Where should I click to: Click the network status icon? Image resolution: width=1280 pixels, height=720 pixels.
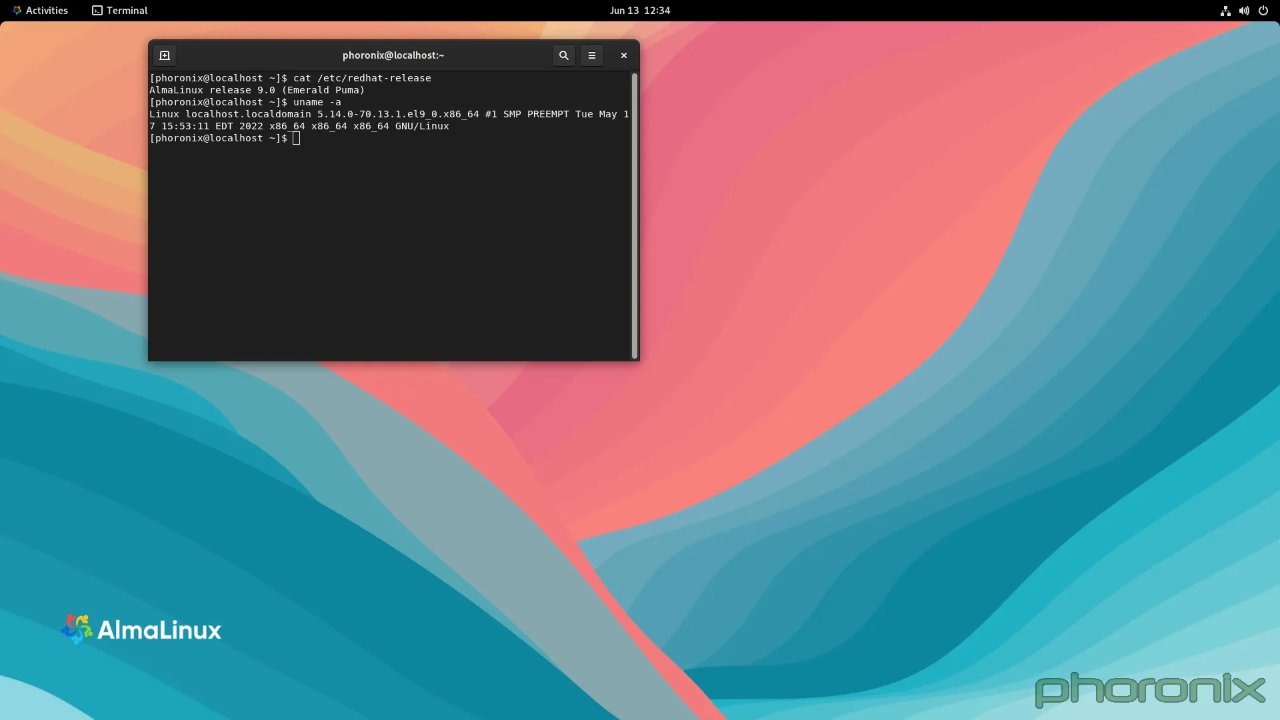tap(1225, 11)
